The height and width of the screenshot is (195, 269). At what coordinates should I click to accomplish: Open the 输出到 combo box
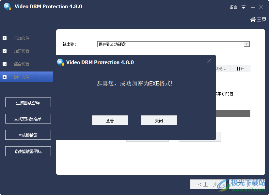point(173,44)
